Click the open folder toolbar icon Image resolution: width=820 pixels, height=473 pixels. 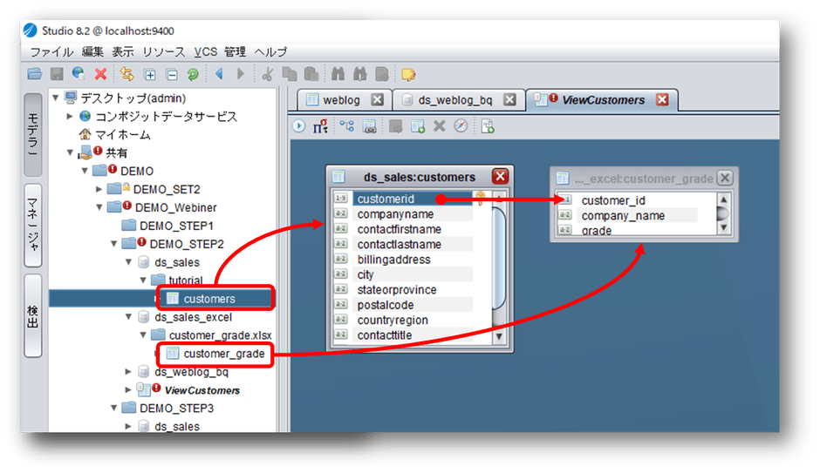click(x=35, y=75)
